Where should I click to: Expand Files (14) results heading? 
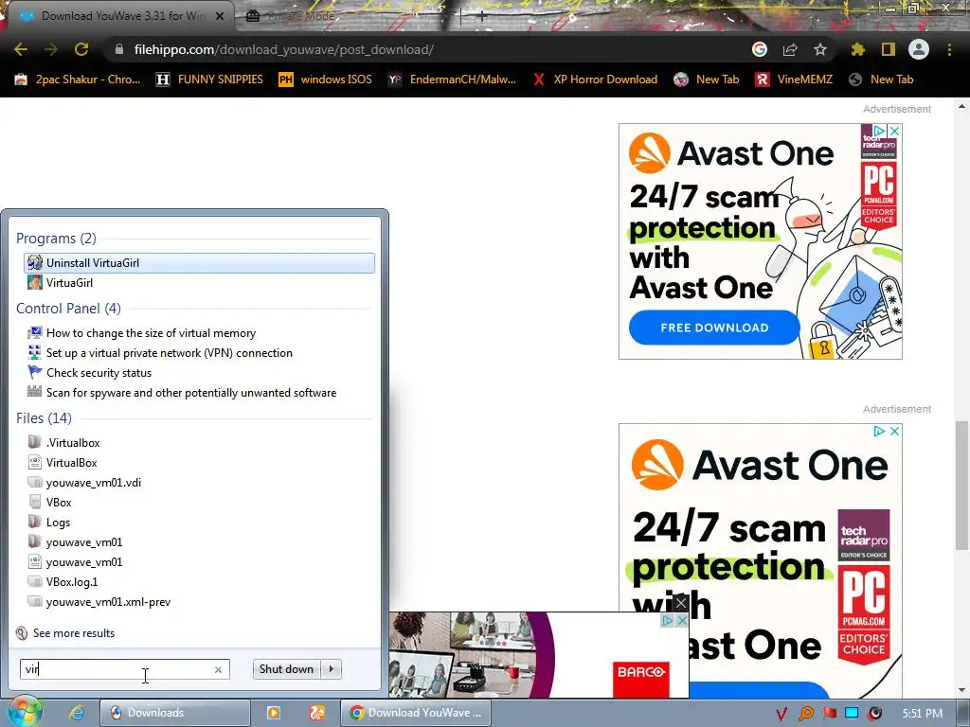click(44, 417)
